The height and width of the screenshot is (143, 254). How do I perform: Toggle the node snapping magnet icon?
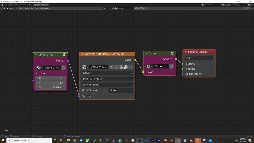(247, 8)
